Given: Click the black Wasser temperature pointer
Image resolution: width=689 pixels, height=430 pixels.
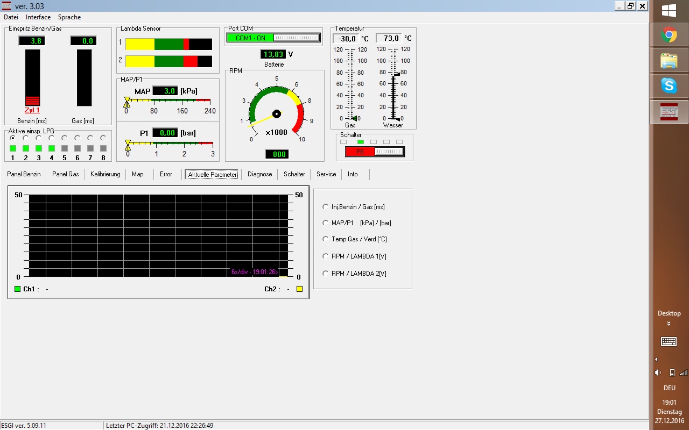Looking at the screenshot, I should (397, 74).
